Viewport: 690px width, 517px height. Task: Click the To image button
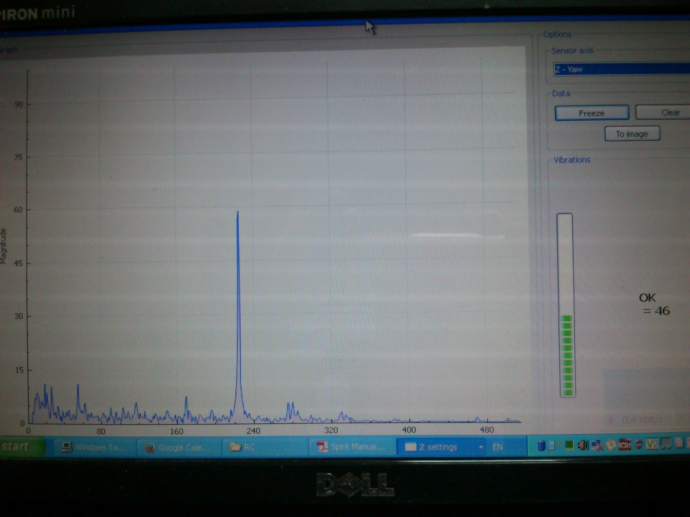(632, 134)
